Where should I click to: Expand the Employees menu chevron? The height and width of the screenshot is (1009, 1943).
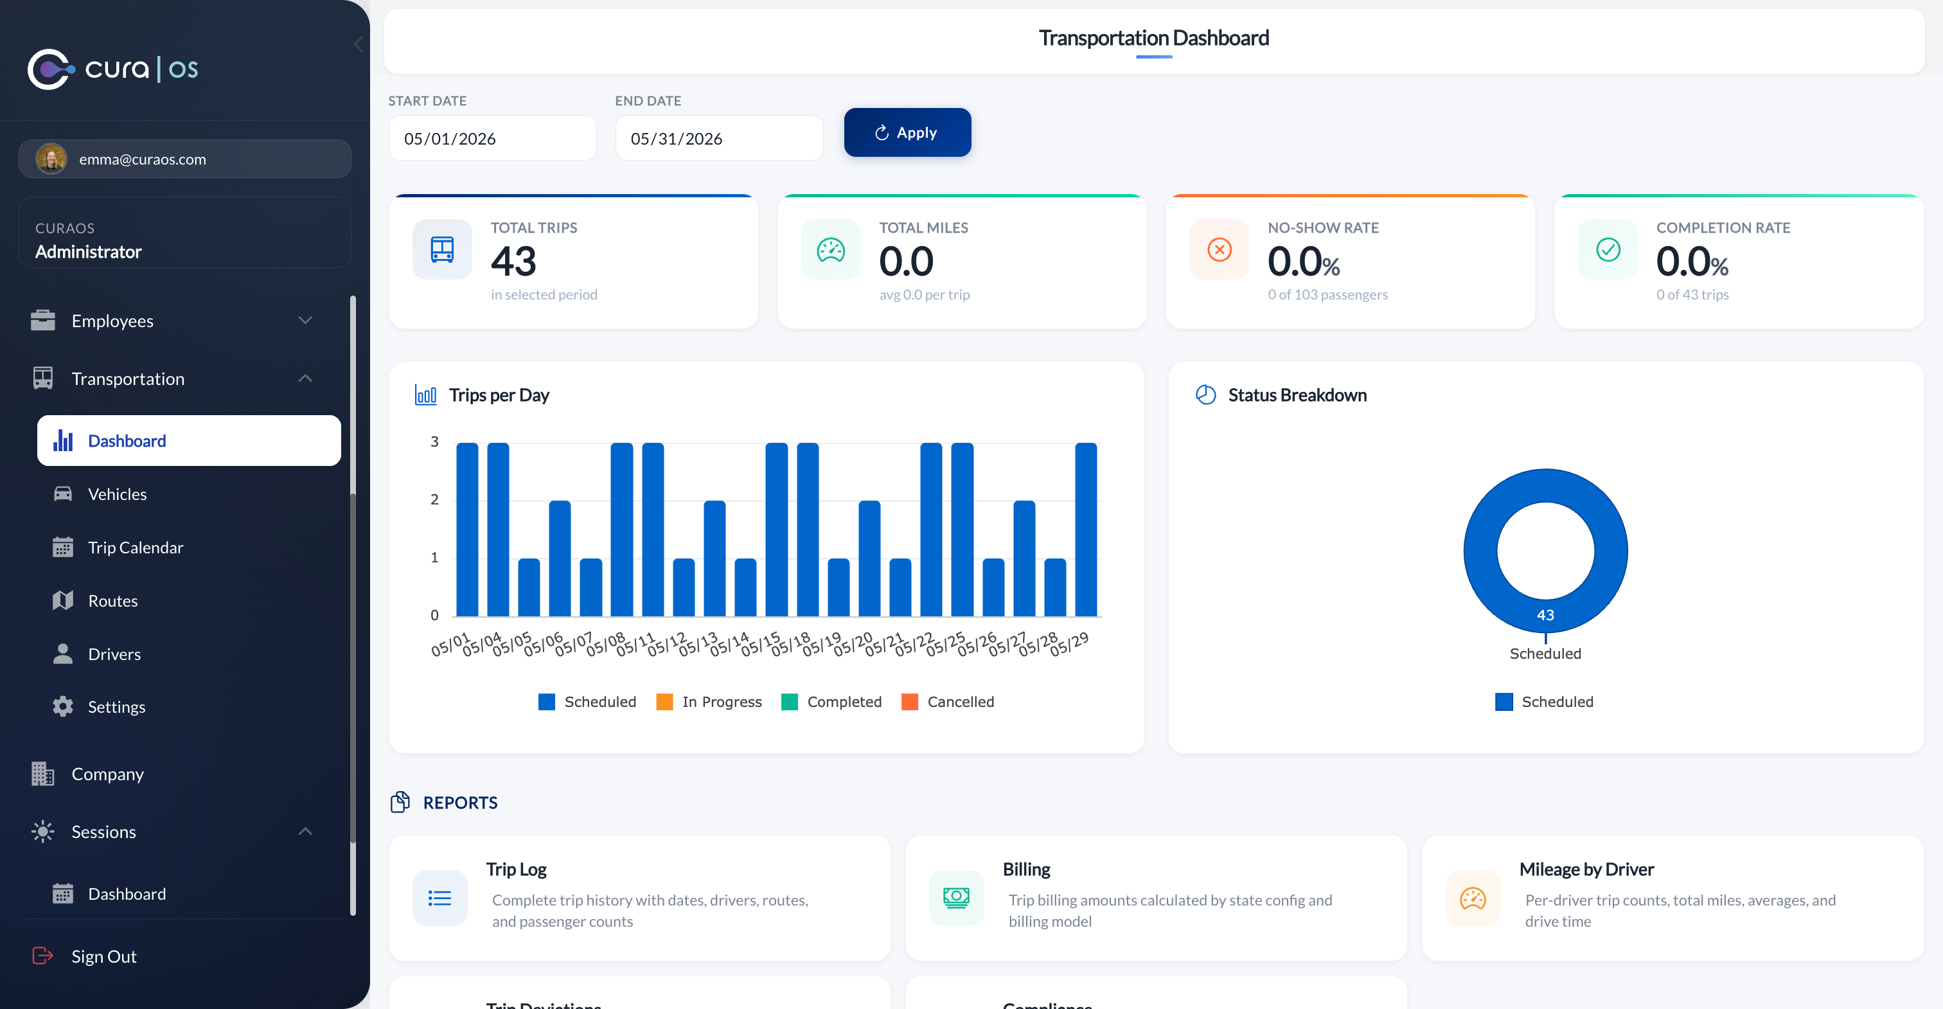[305, 321]
